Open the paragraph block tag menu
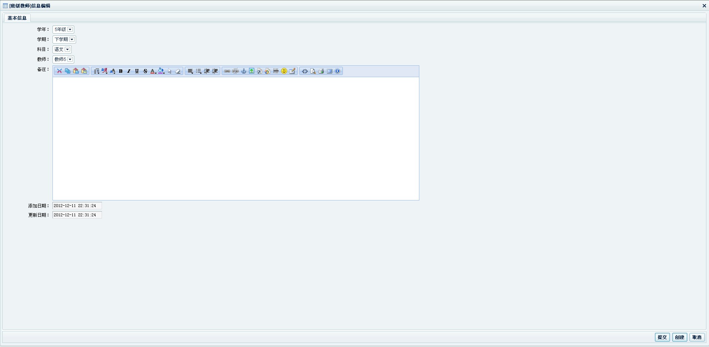 click(96, 71)
